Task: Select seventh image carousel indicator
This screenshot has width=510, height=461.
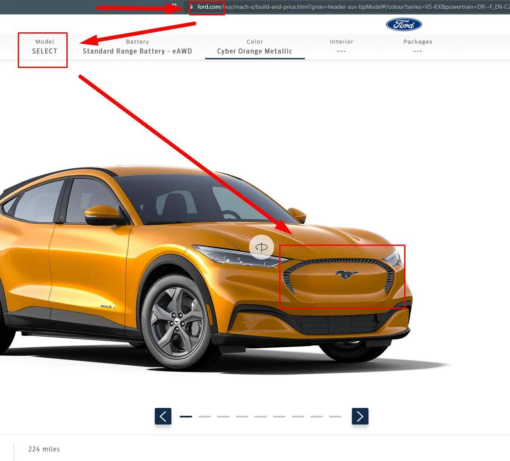Action: point(298,417)
